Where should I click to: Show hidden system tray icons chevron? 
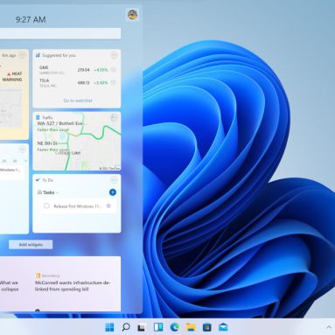tap(329, 327)
